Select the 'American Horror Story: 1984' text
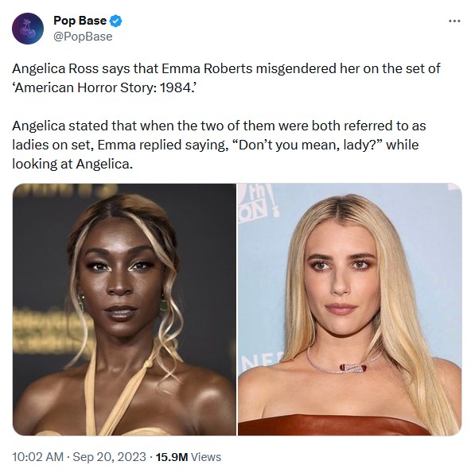Image resolution: width=471 pixels, height=469 pixels. pyautogui.click(x=104, y=87)
